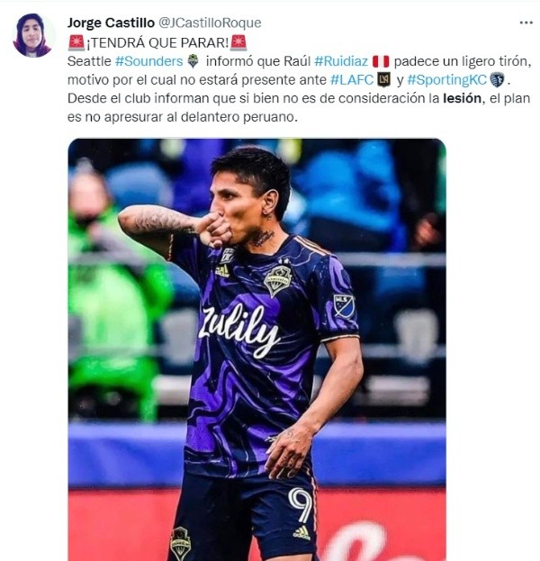Click the siren emoji before ¡TENDRÁ

pyautogui.click(x=76, y=42)
